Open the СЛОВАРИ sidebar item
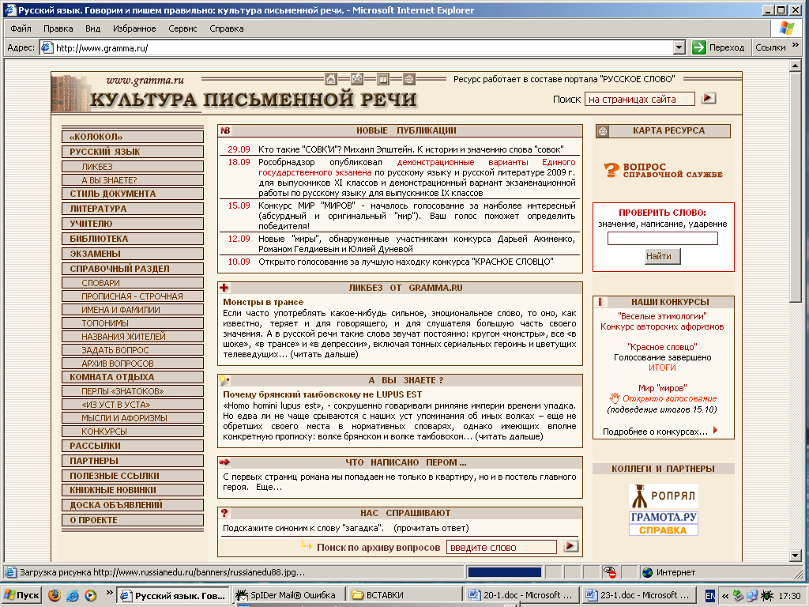809x607 pixels. click(x=133, y=283)
